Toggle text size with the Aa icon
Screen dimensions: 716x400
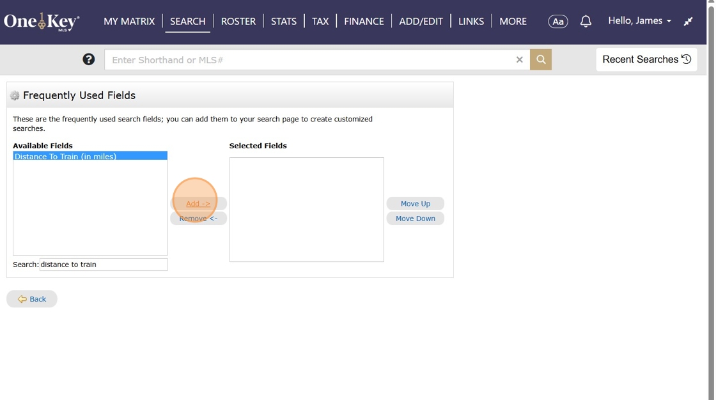click(x=557, y=21)
